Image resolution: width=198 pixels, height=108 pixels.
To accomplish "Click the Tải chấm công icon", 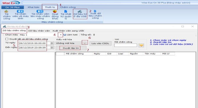I will (6, 12).
